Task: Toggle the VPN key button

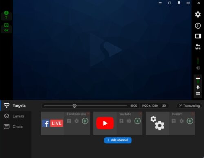Action: tap(198, 47)
